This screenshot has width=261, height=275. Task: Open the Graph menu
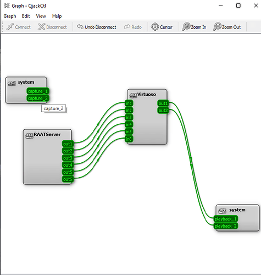(10, 16)
